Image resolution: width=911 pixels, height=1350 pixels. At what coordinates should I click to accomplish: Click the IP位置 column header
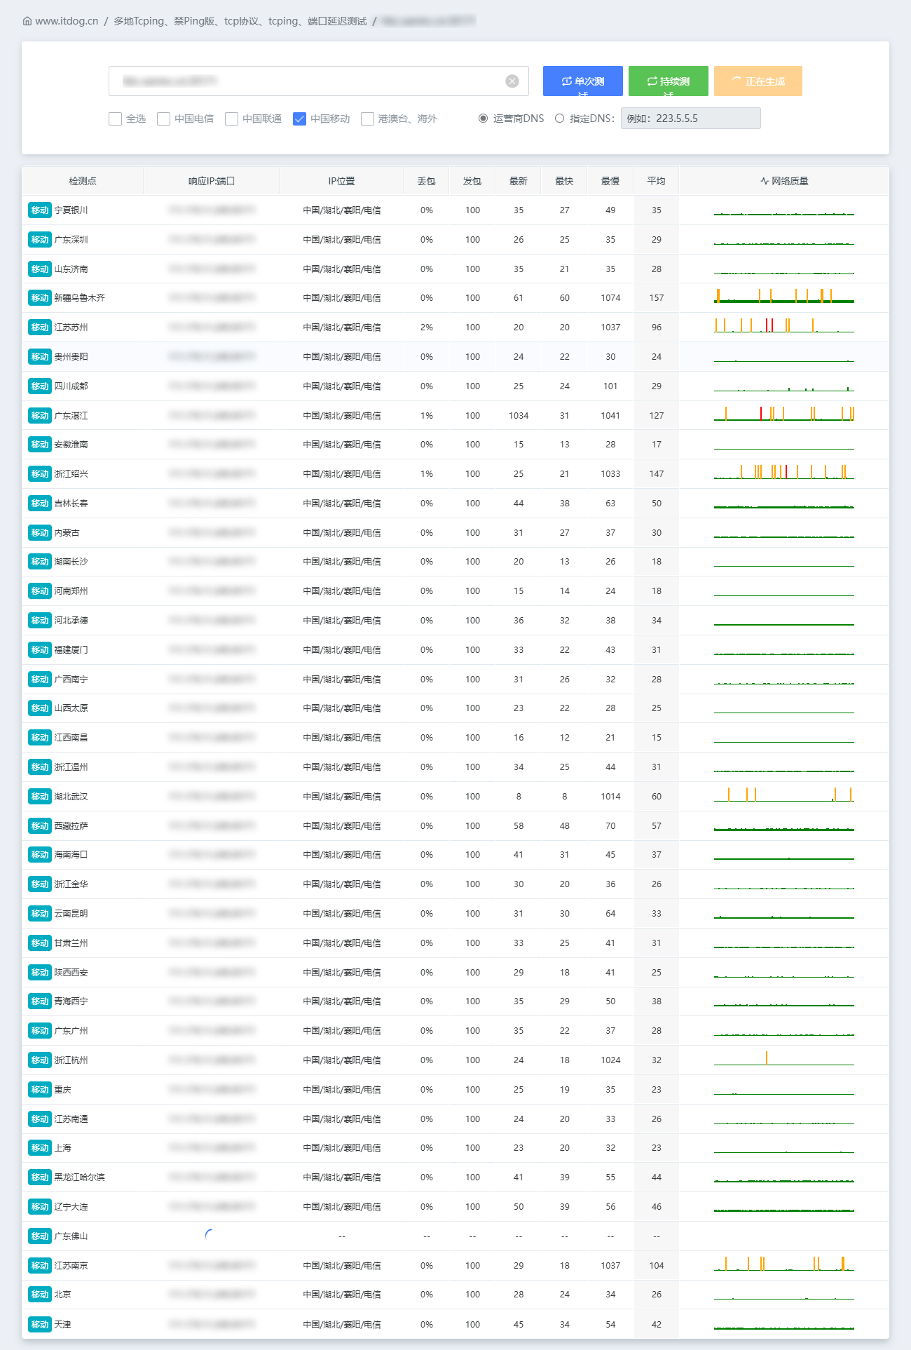click(x=342, y=181)
